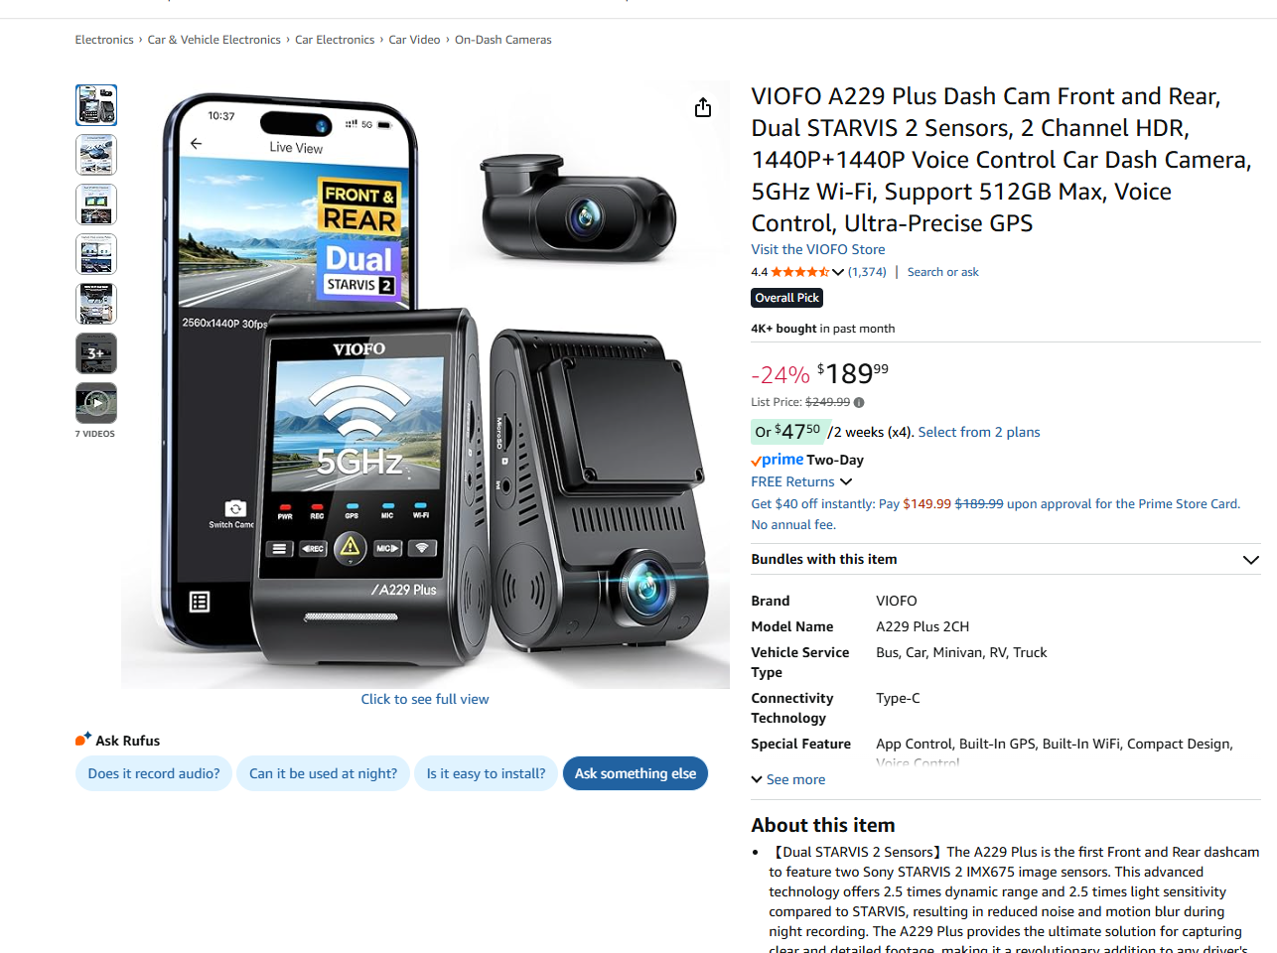1277x953 pixels.
Task: Open the Car & Vehicle Electronics breadcrumb
Action: (214, 40)
